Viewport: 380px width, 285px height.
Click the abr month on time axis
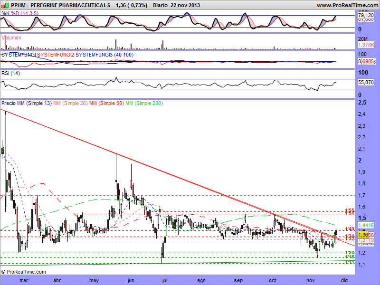coord(57,280)
